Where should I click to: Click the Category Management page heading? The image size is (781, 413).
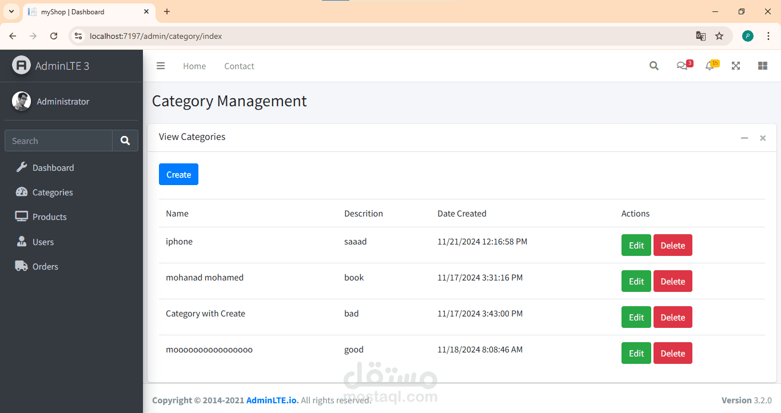(x=229, y=101)
